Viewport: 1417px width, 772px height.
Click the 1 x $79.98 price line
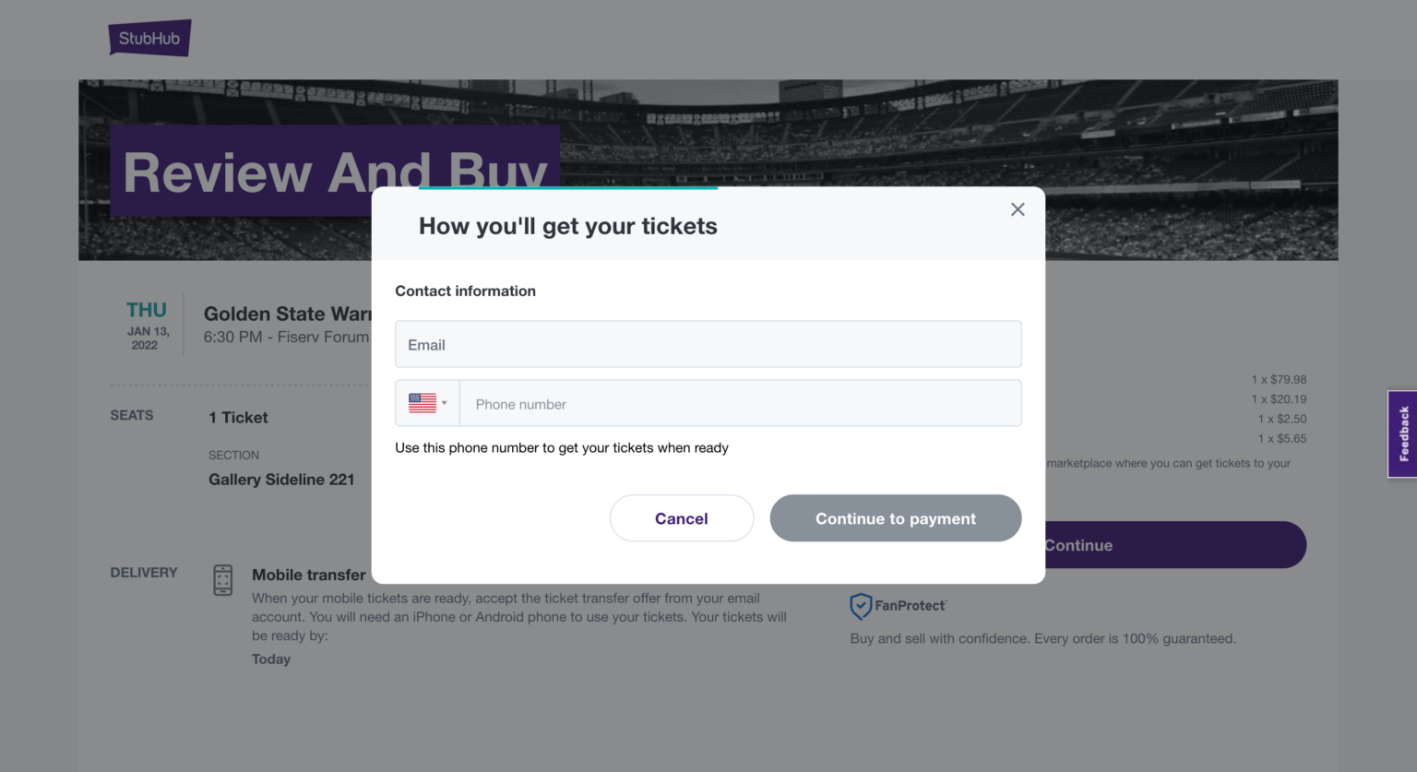click(1279, 379)
